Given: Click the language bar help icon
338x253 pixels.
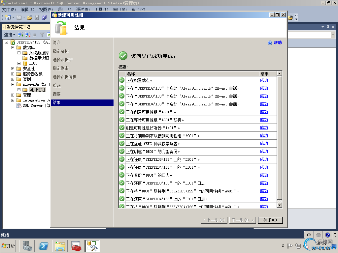Looking at the screenshot, I should [327, 235].
